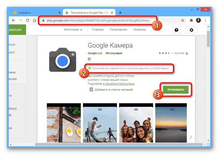The image size is (219, 155).
Task: Reload the page with the refresh icon
Action: pyautogui.click(x=28, y=20)
